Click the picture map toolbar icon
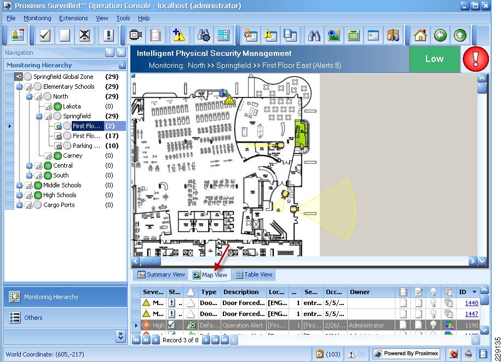The image size is (501, 362). (334, 35)
